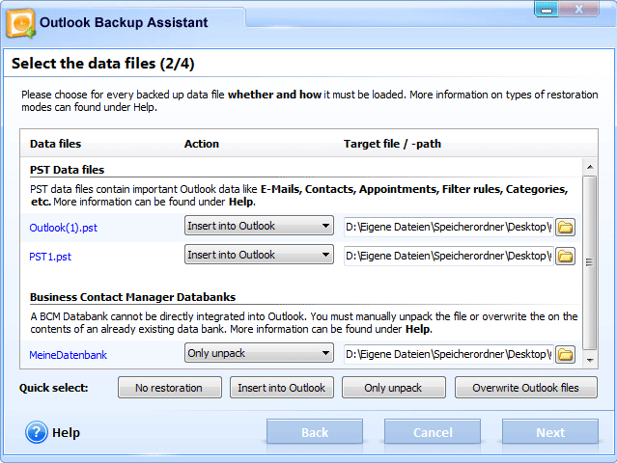Click the browse folder icon for MeineDatenbank
This screenshot has width=617, height=463.
pos(565,354)
